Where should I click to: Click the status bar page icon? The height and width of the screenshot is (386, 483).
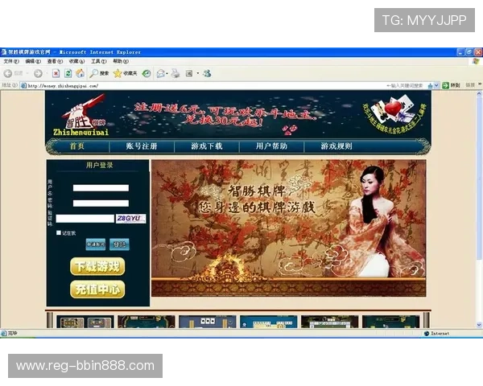tap(4, 333)
